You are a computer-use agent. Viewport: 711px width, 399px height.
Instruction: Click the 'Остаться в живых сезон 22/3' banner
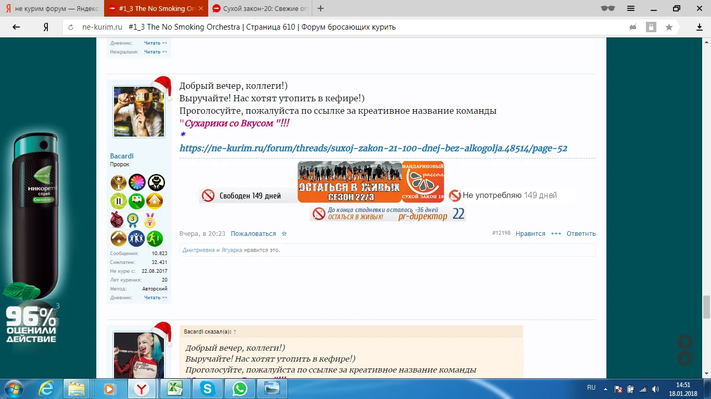(350, 182)
